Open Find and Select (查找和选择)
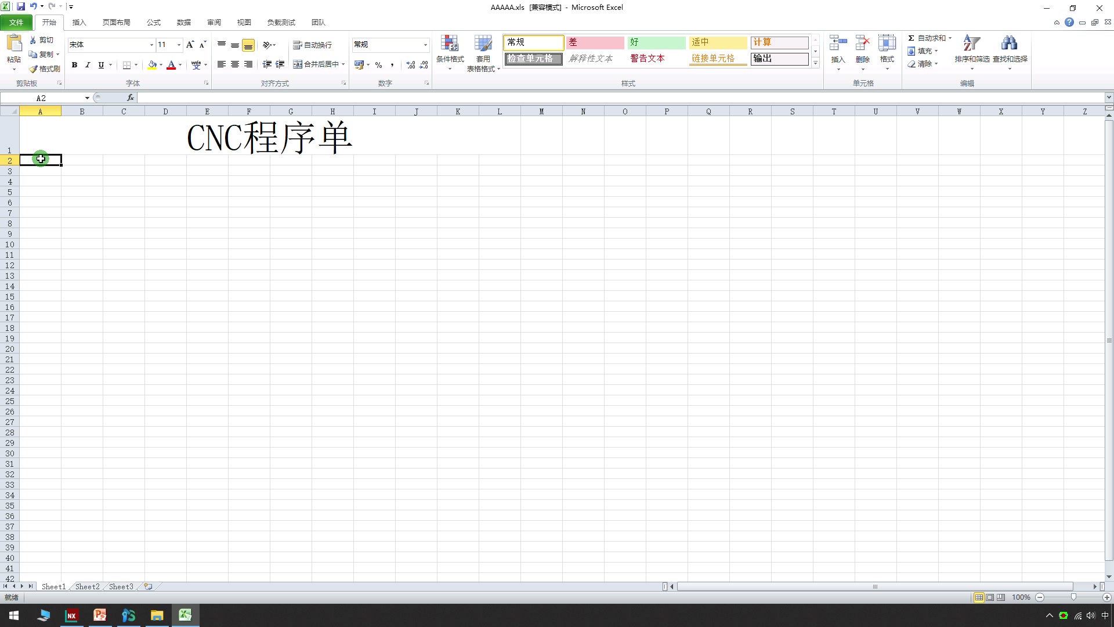Image resolution: width=1114 pixels, height=627 pixels. [x=1010, y=52]
